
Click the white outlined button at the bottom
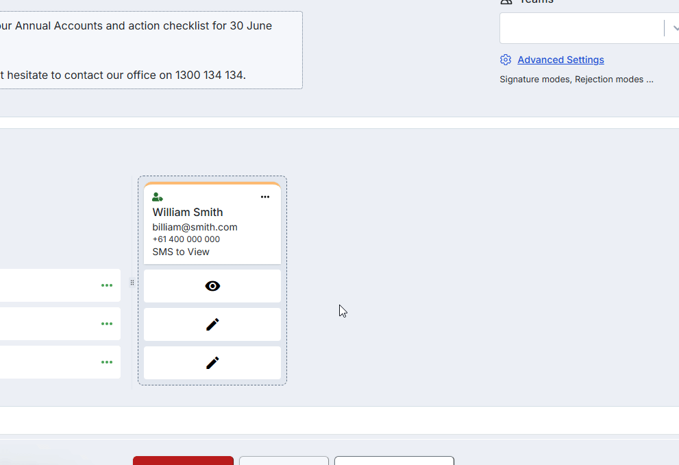click(393, 460)
